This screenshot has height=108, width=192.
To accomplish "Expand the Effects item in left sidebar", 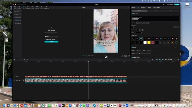I will (17, 14).
